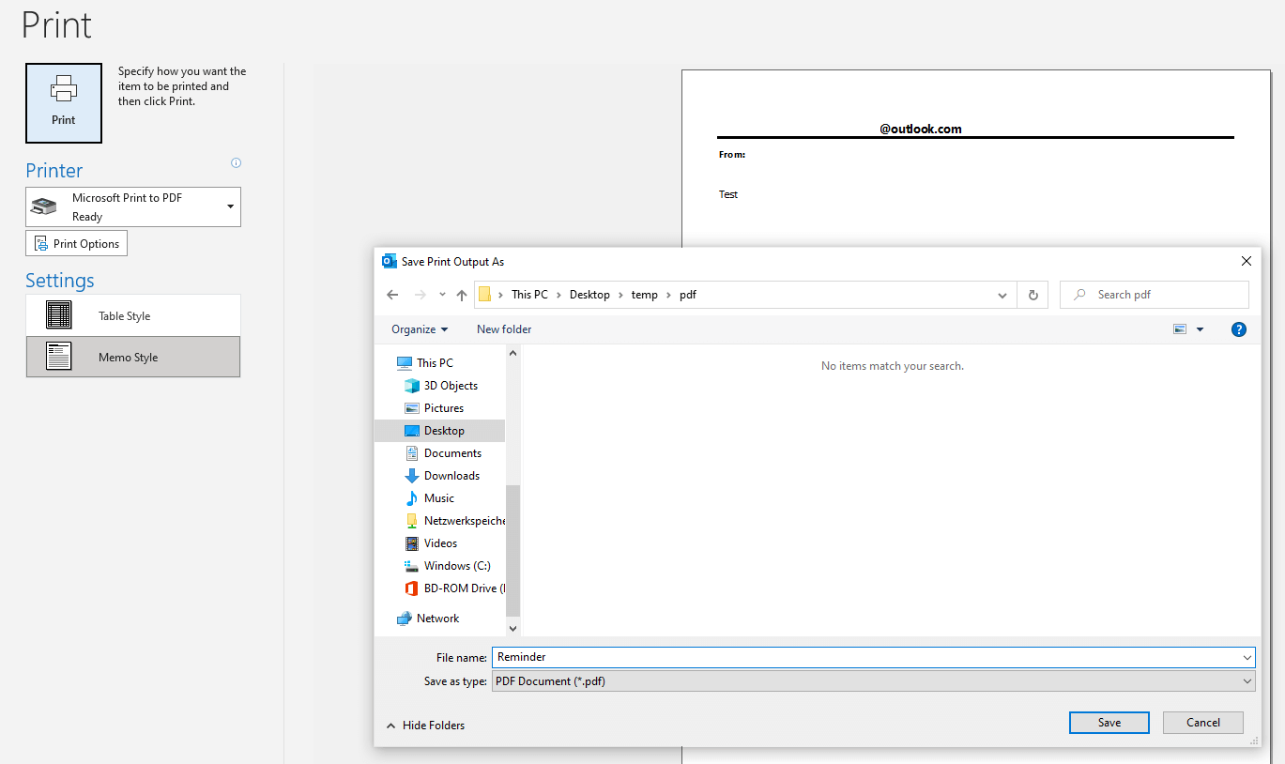Click the back navigation arrow
The height and width of the screenshot is (764, 1285).
click(391, 294)
